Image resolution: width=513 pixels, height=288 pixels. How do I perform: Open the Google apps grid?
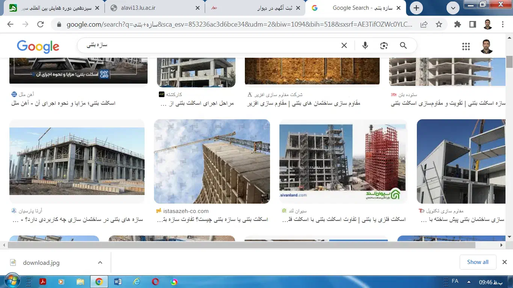(466, 46)
